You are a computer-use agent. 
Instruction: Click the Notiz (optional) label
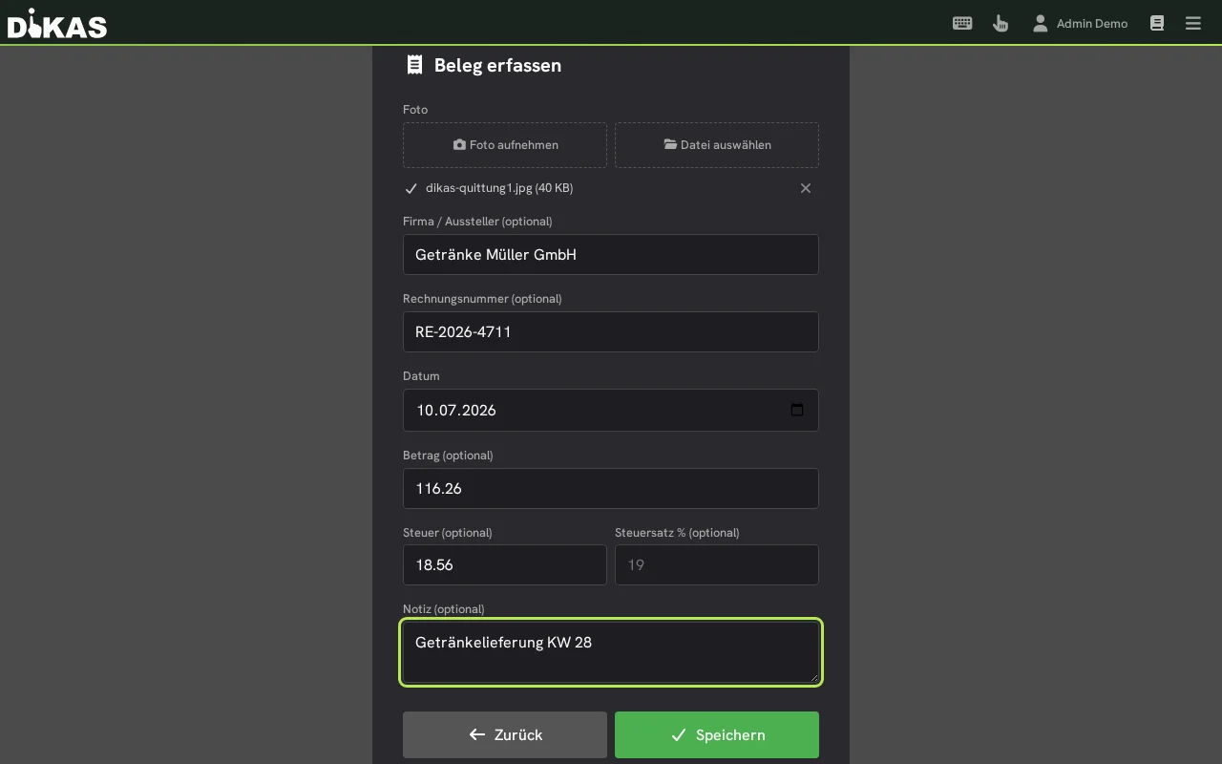tap(444, 609)
